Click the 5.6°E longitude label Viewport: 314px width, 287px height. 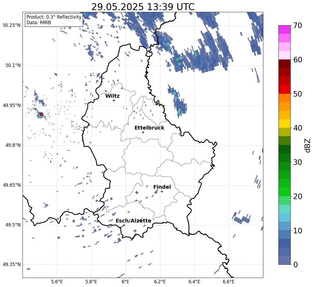(x=57, y=282)
